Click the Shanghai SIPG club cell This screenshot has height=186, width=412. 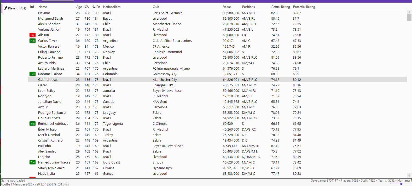(163, 85)
